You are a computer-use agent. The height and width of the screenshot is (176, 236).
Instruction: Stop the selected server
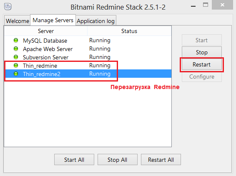click(201, 52)
